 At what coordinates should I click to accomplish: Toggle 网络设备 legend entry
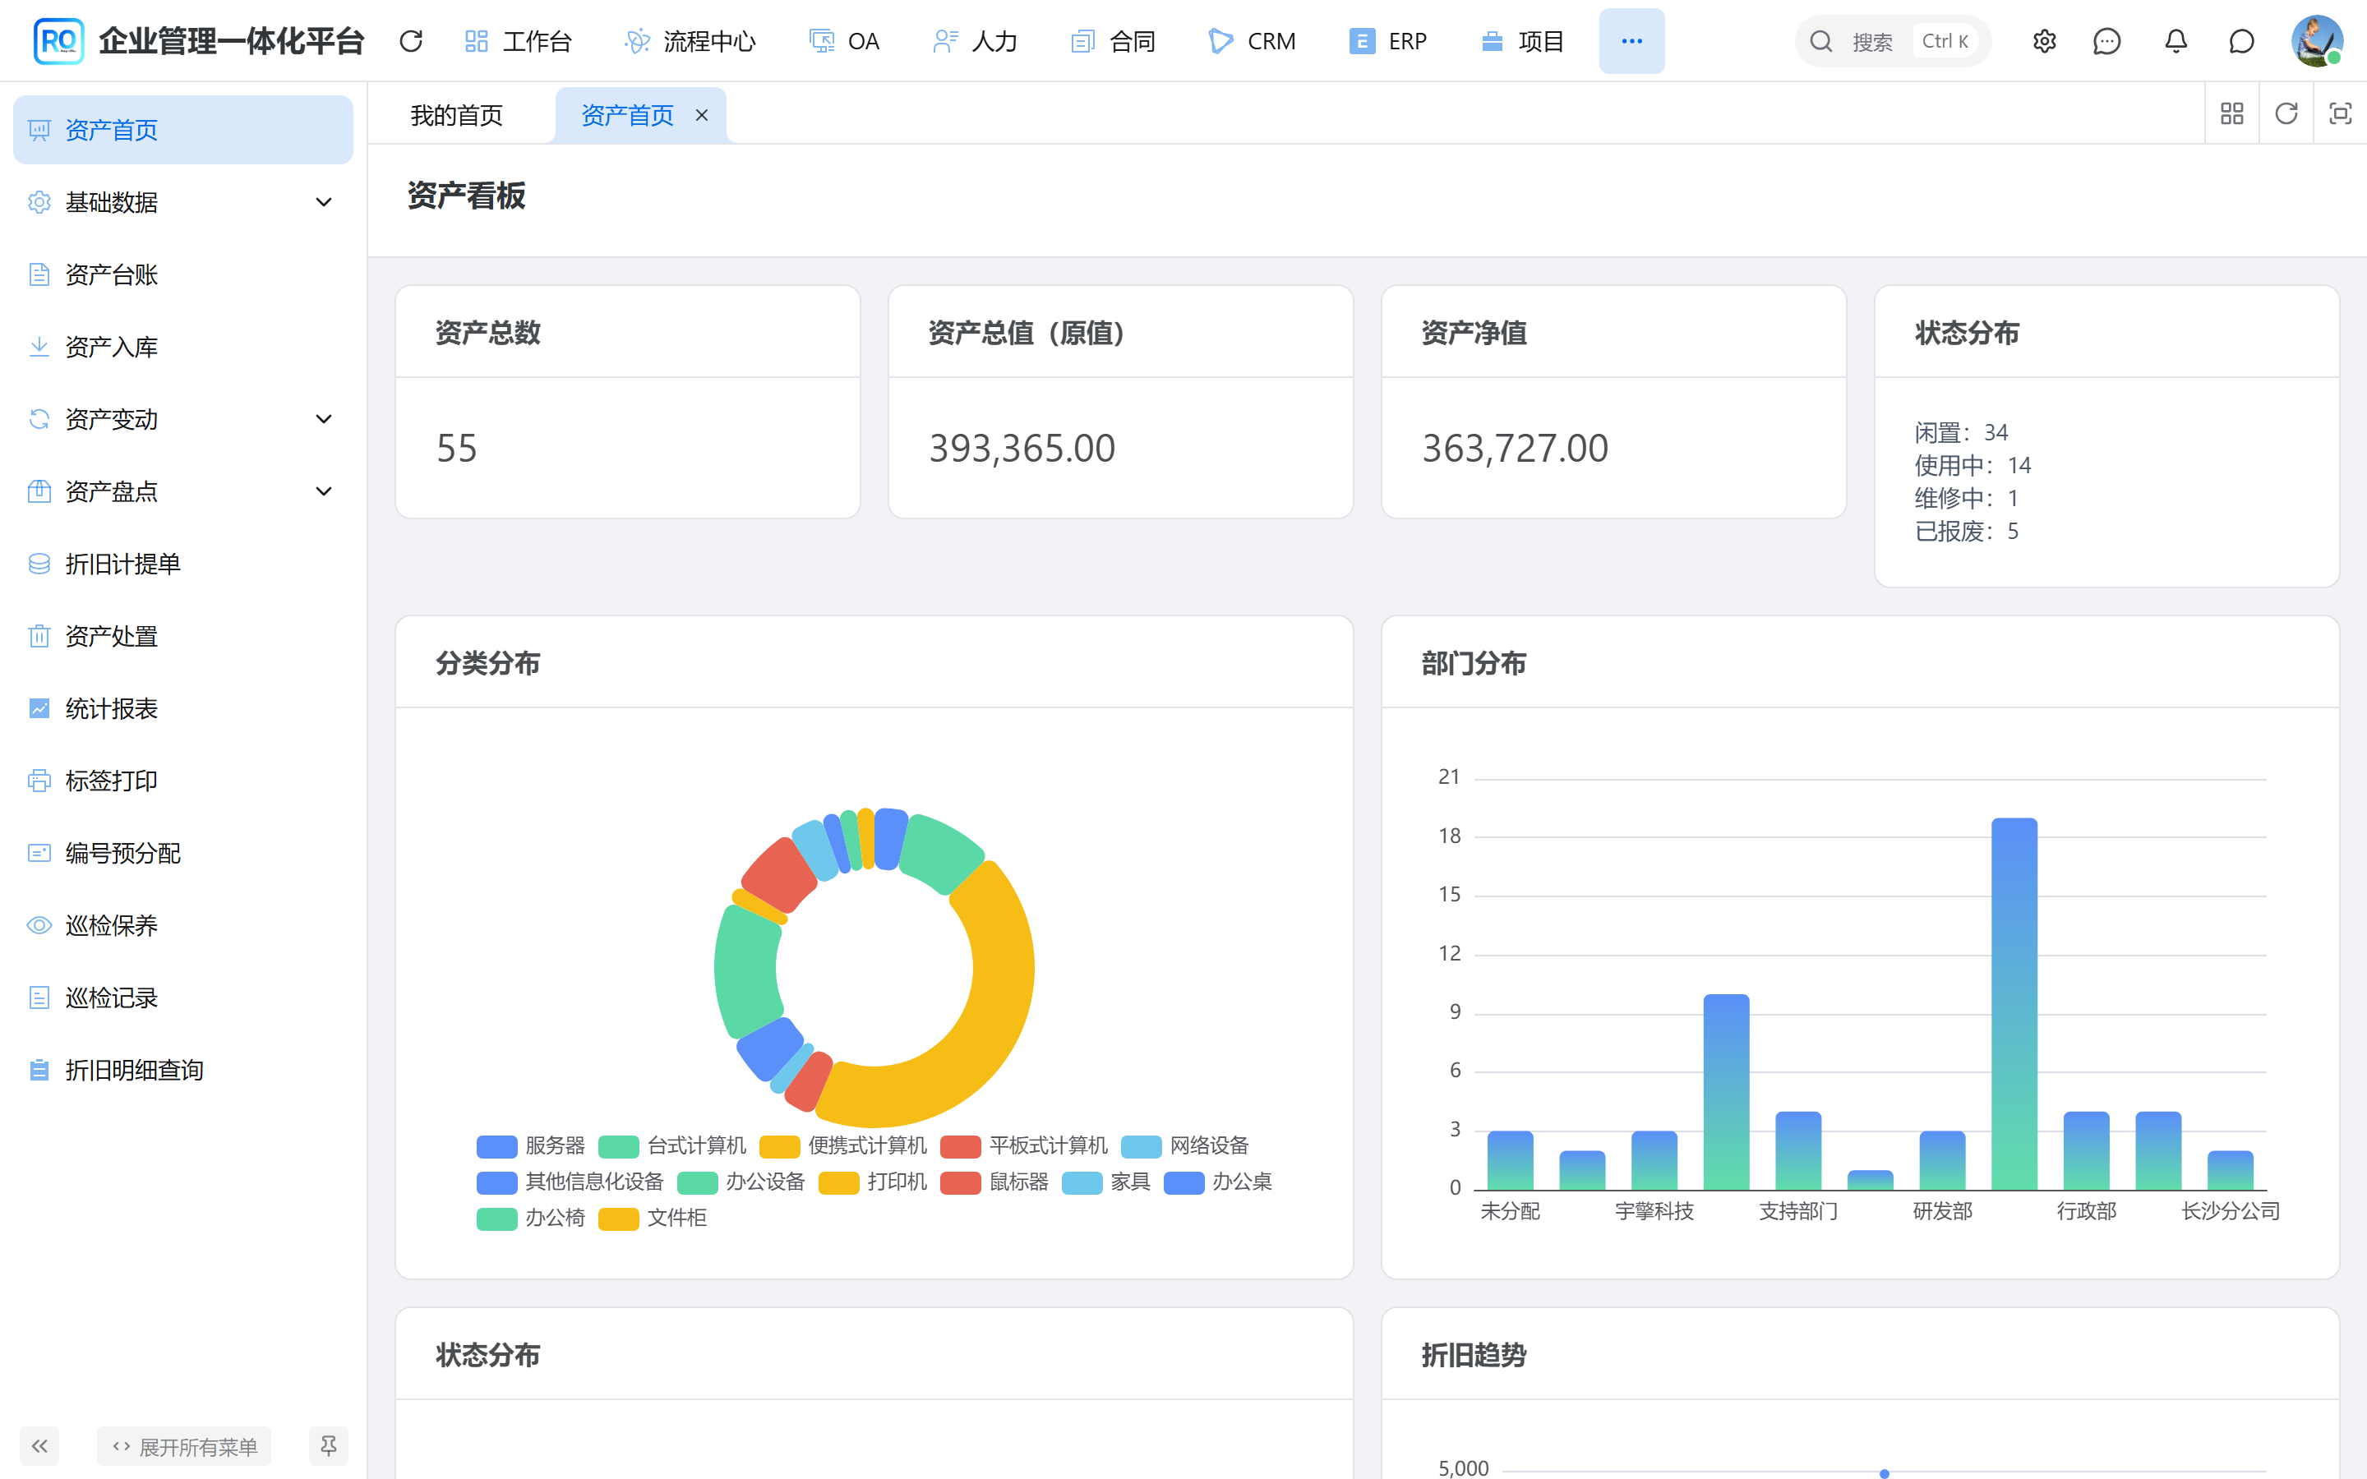pos(1185,1146)
